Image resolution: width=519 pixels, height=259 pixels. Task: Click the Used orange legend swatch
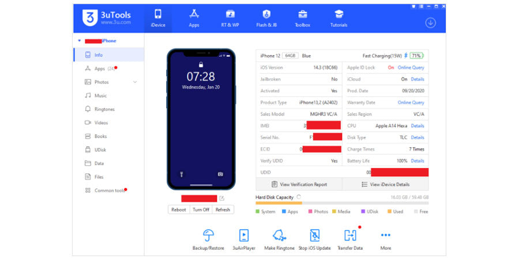point(389,211)
